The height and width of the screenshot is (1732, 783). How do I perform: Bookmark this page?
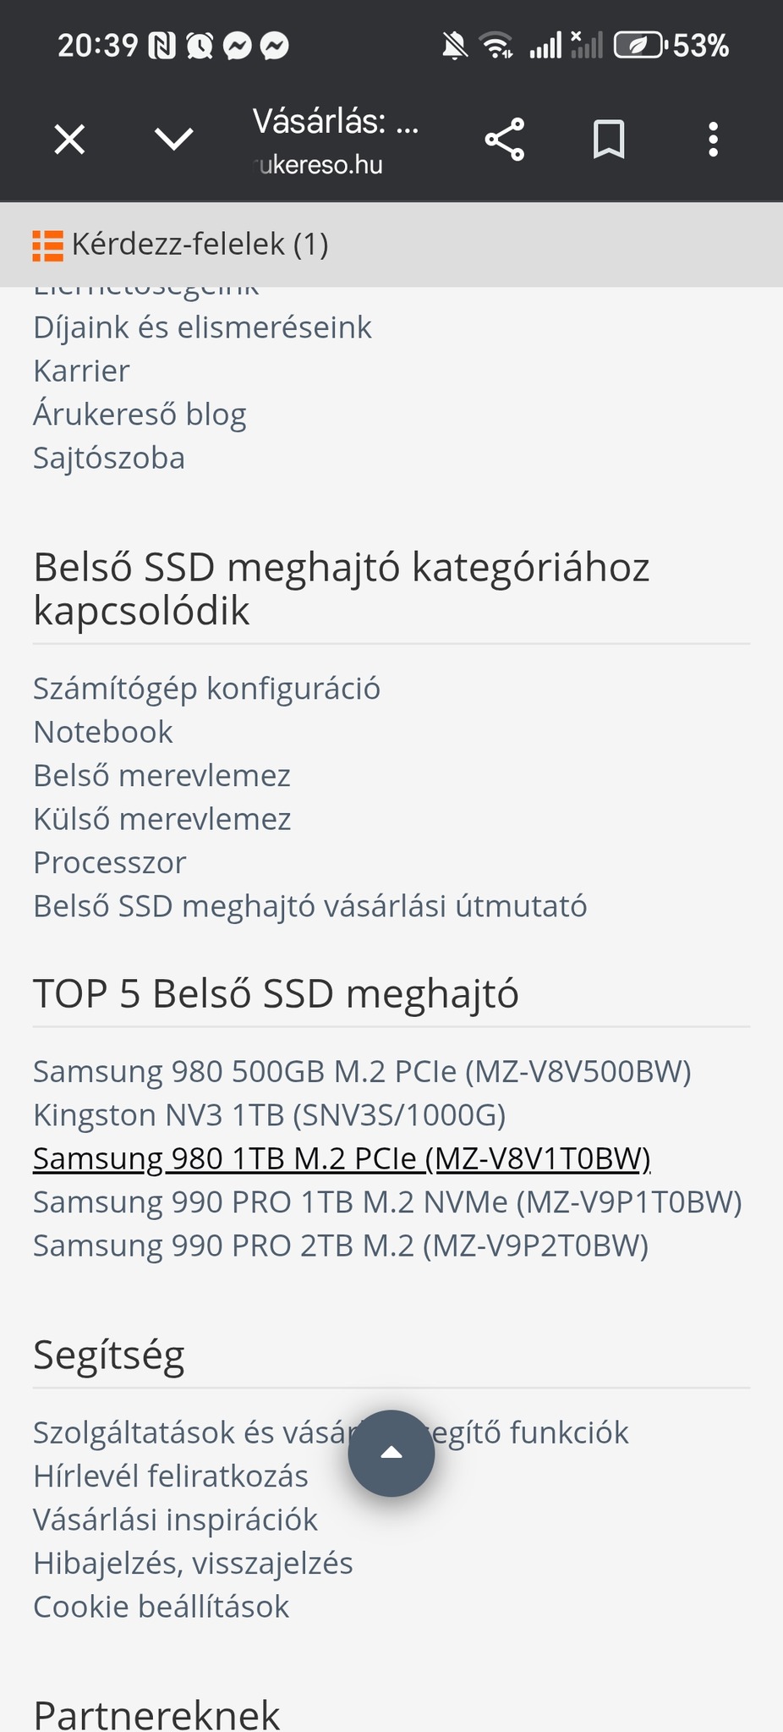pyautogui.click(x=609, y=140)
